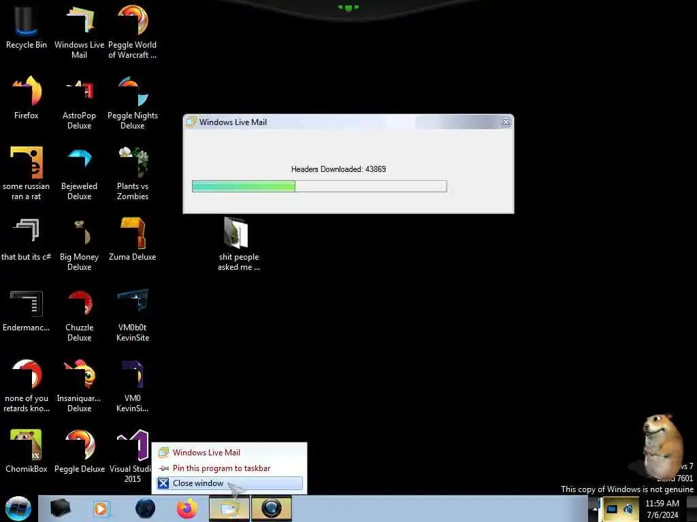Open the Recycle Bin desktop icon
Image resolution: width=697 pixels, height=522 pixels.
(x=27, y=27)
